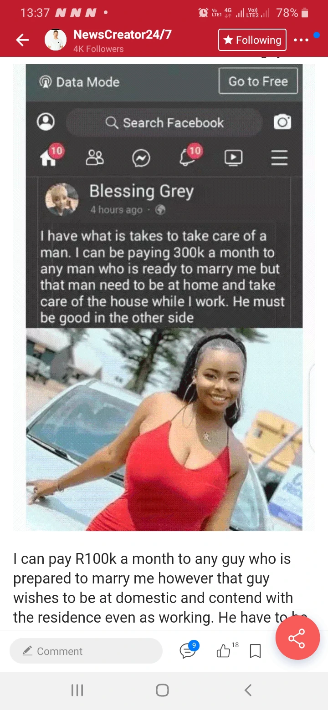Toggle the Following star button
Image resolution: width=328 pixels, height=710 pixels.
click(x=252, y=40)
